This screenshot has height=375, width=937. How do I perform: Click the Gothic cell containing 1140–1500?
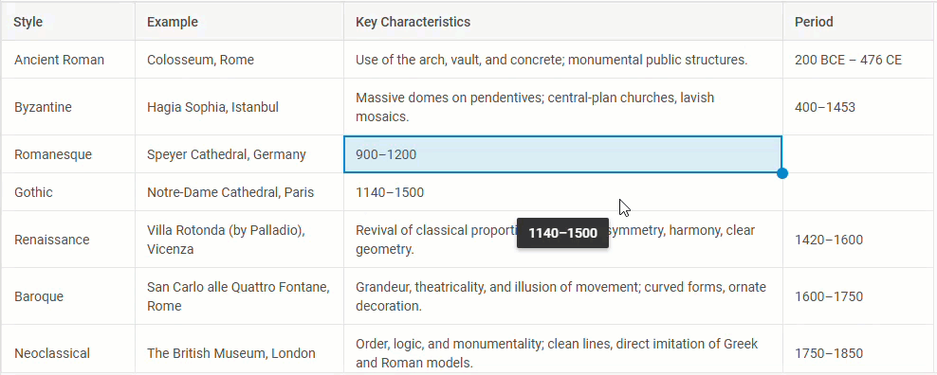[x=563, y=192]
